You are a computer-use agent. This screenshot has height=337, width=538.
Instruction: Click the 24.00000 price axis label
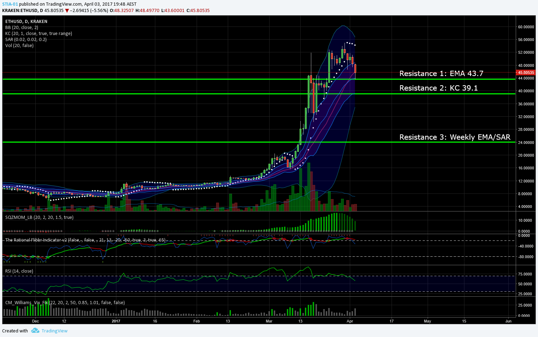526,143
